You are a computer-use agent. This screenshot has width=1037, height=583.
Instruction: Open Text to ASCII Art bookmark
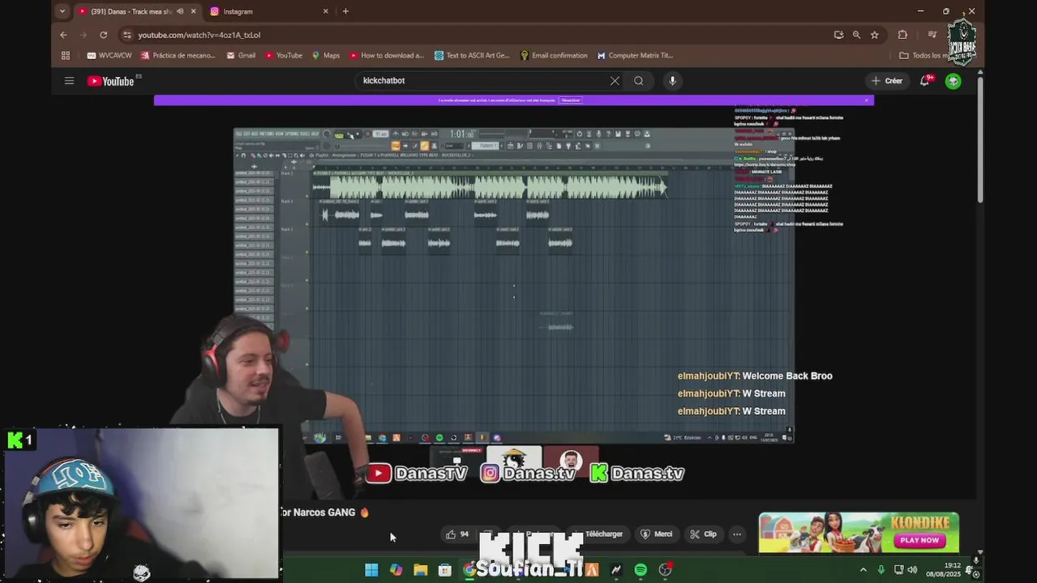472,56
